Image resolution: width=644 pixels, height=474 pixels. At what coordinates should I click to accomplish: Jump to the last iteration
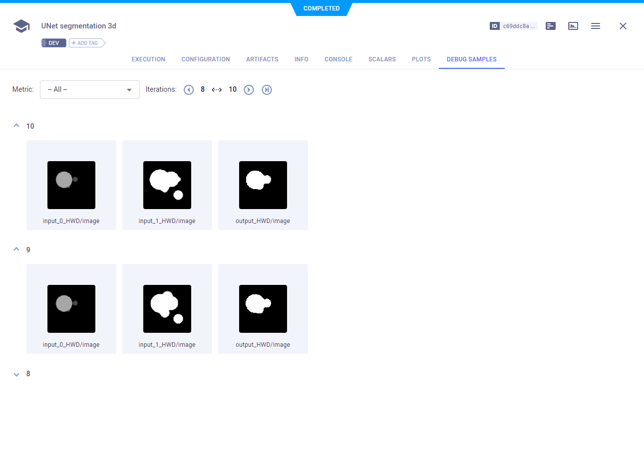point(267,89)
